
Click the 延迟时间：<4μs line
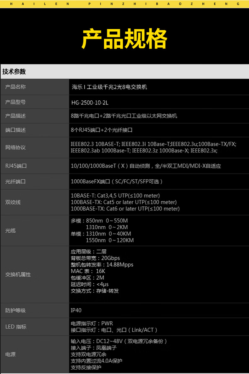coord(90,284)
